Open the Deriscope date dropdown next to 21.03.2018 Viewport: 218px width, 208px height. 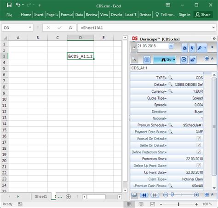point(171,46)
